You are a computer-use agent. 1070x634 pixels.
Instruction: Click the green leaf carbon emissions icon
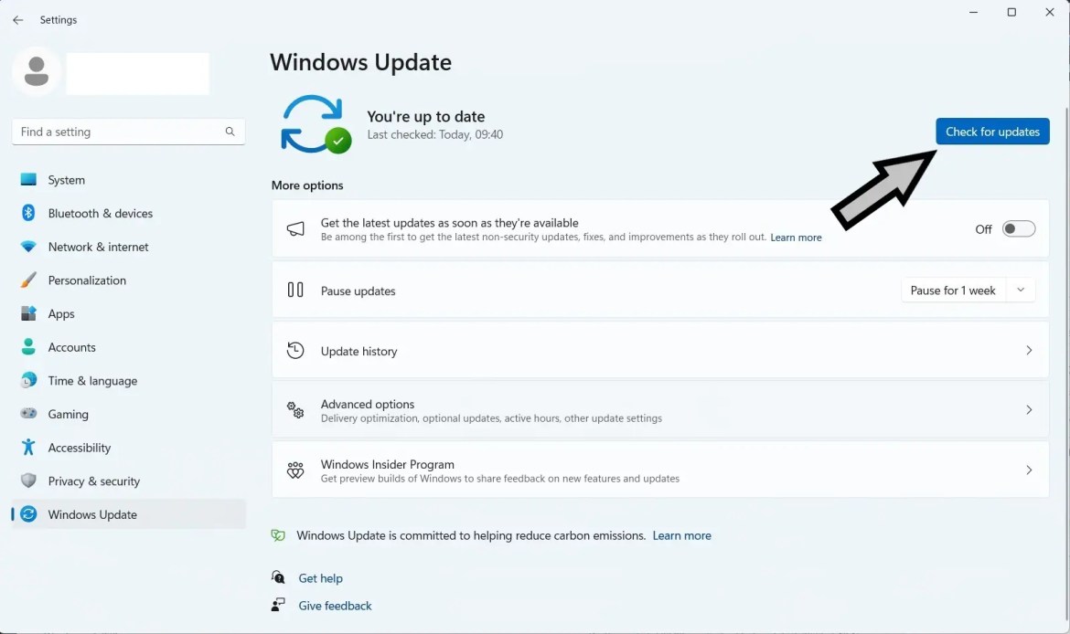278,535
